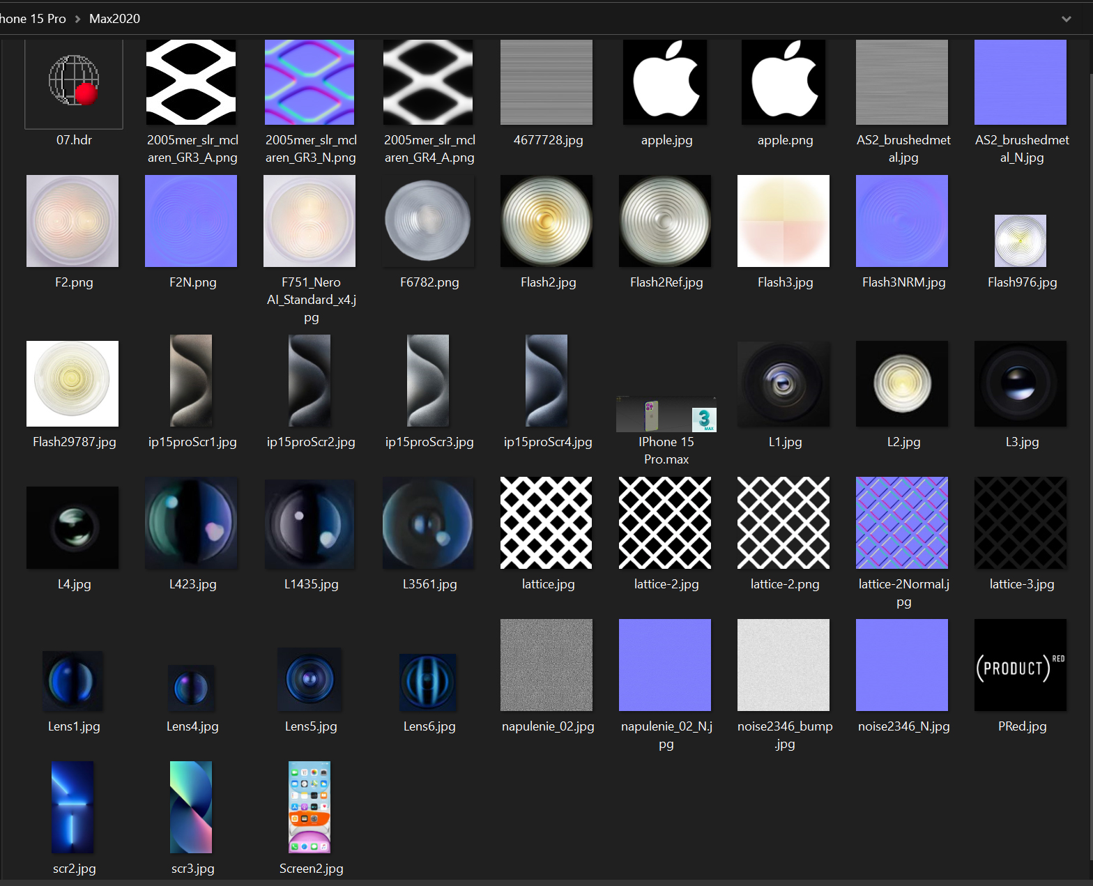This screenshot has height=886, width=1093.
Task: Select the apple.jpg logo thumbnail
Action: point(665,82)
